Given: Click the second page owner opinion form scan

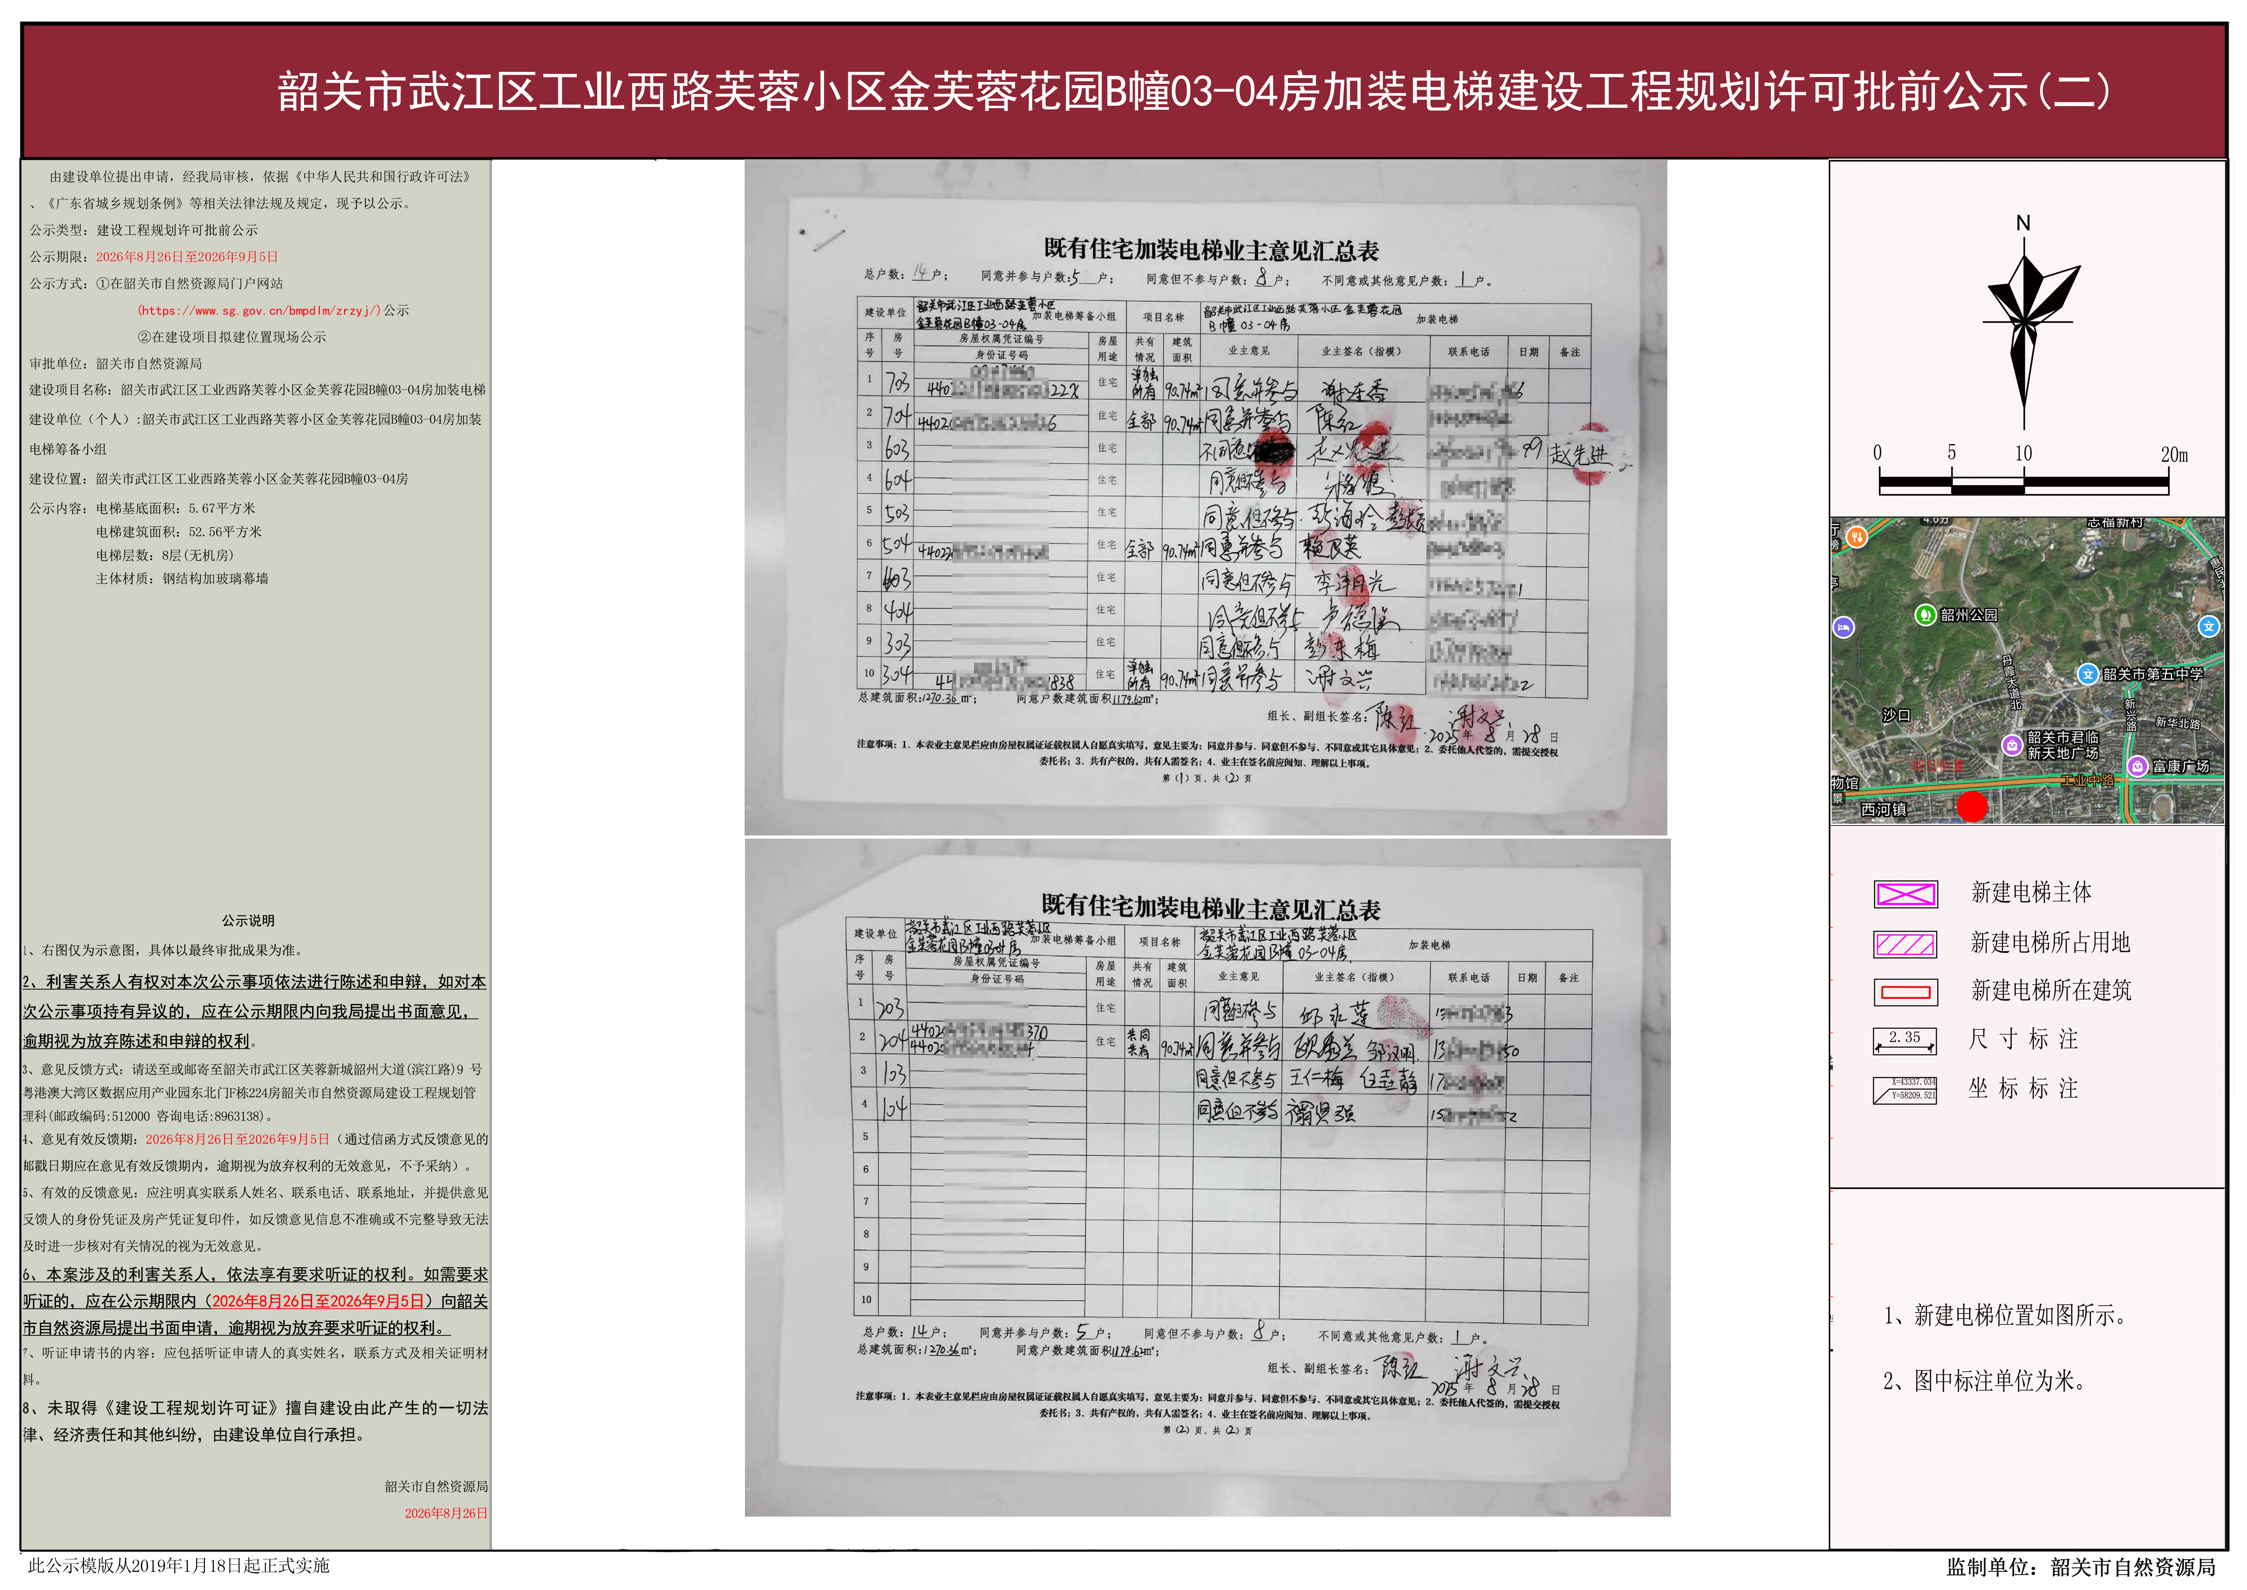Looking at the screenshot, I should pyautogui.click(x=1207, y=1178).
